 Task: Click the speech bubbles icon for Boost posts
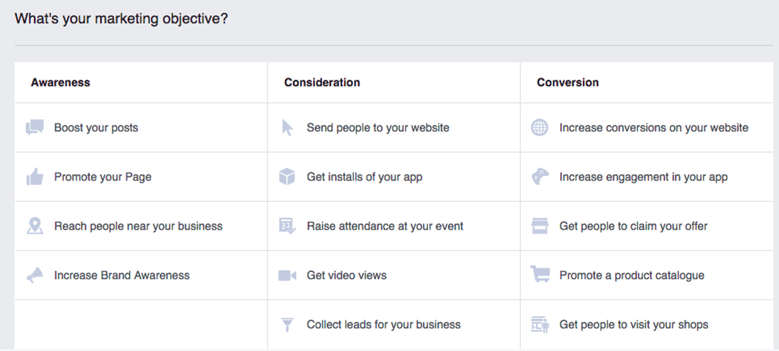tap(35, 128)
